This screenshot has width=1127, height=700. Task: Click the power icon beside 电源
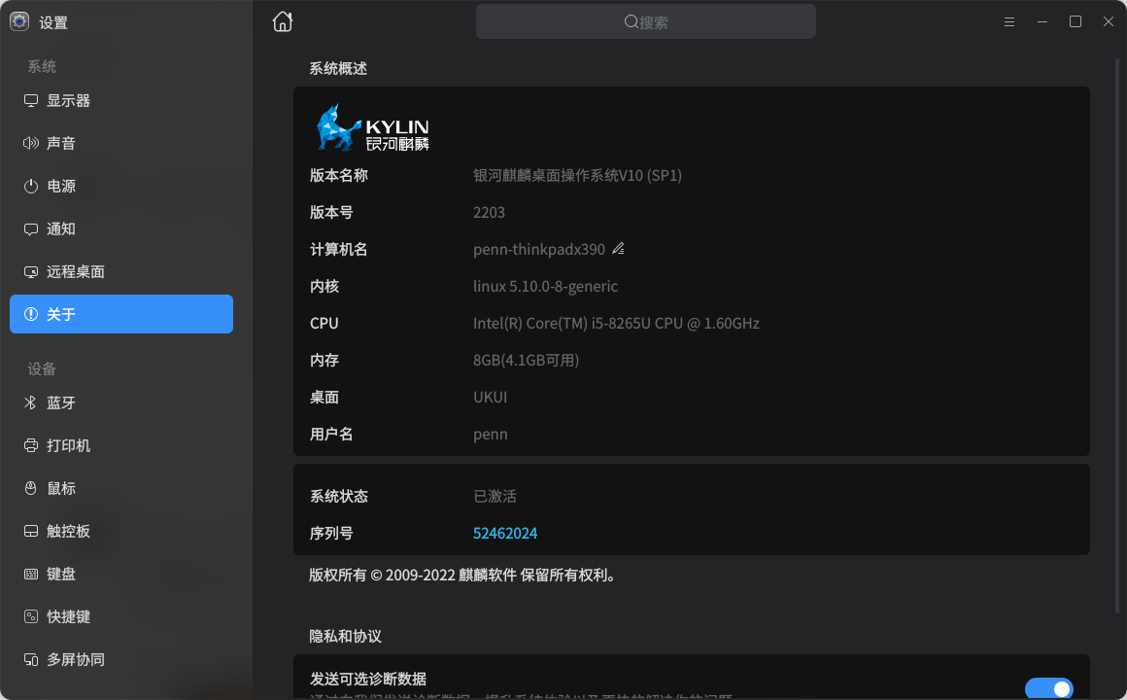pos(31,187)
